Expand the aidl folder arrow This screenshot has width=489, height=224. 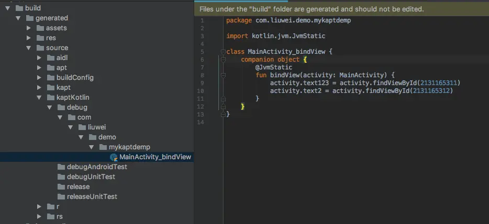tap(39, 58)
